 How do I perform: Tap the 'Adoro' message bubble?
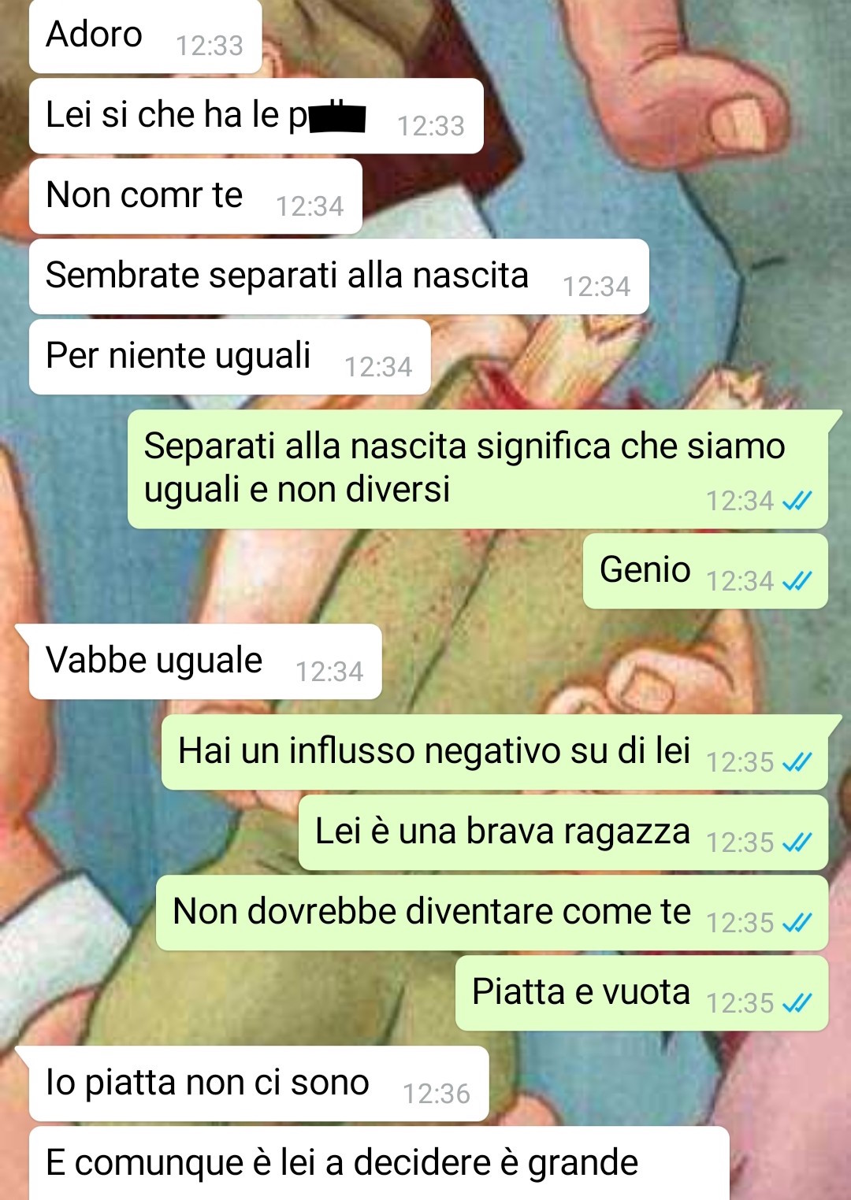coord(145,36)
